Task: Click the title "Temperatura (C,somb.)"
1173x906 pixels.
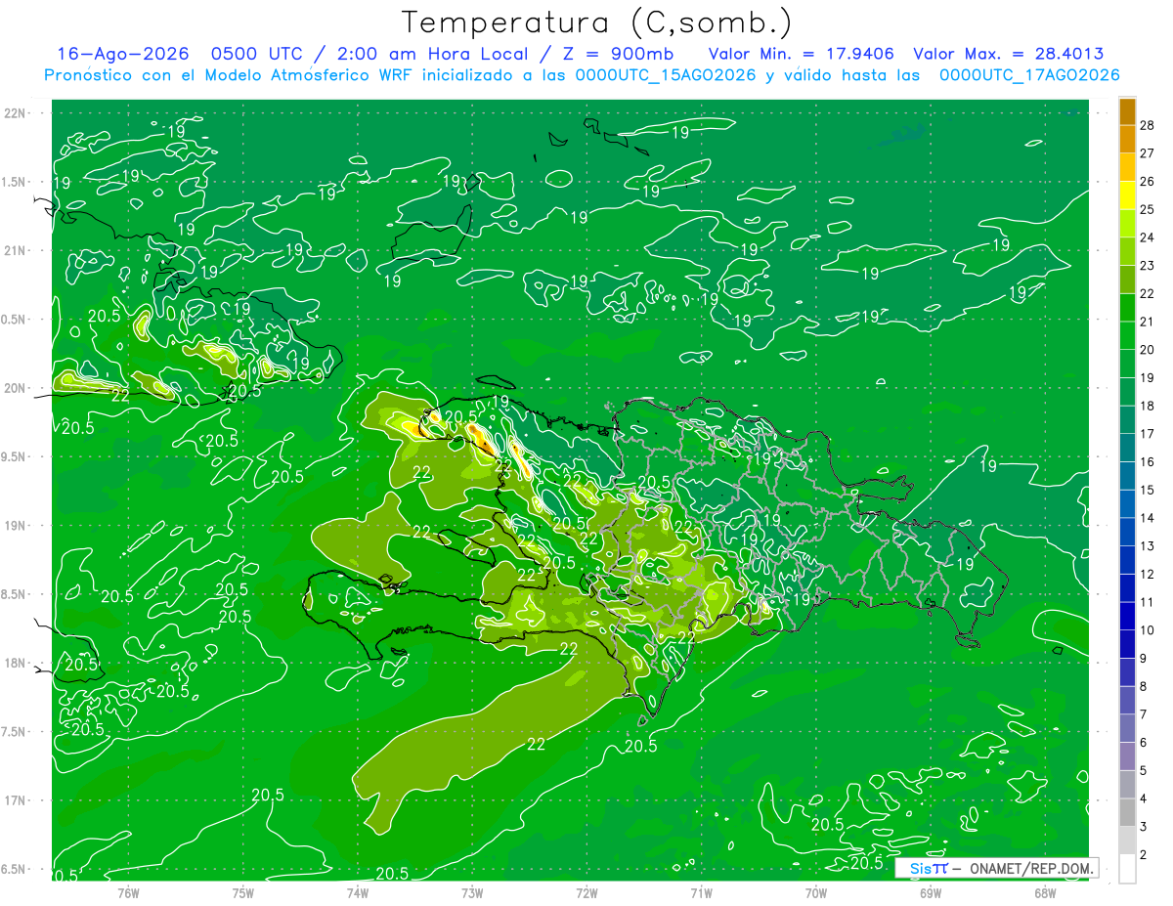Action: pos(596,22)
